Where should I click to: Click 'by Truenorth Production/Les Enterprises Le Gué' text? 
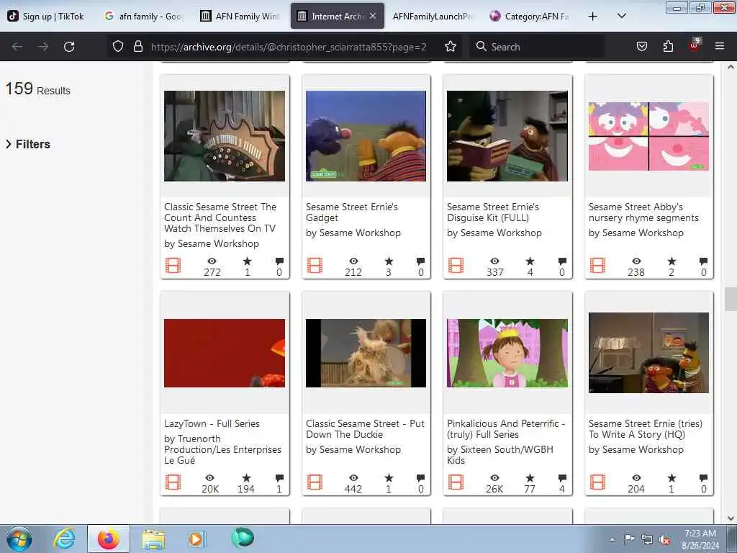click(223, 449)
